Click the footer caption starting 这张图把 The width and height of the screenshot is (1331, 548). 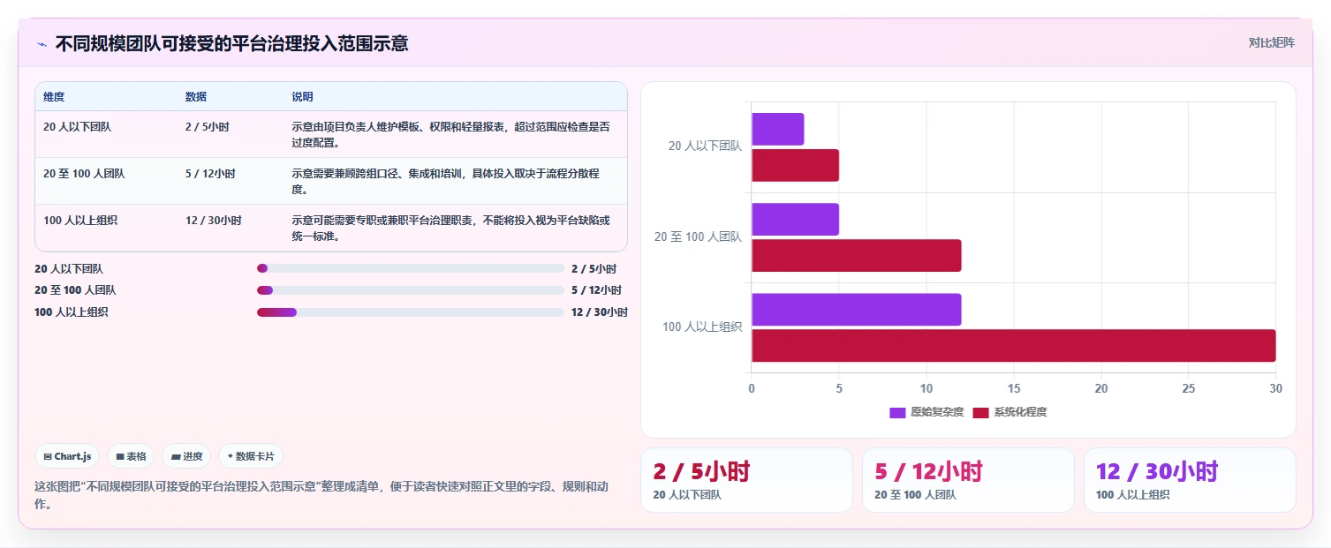click(321, 495)
